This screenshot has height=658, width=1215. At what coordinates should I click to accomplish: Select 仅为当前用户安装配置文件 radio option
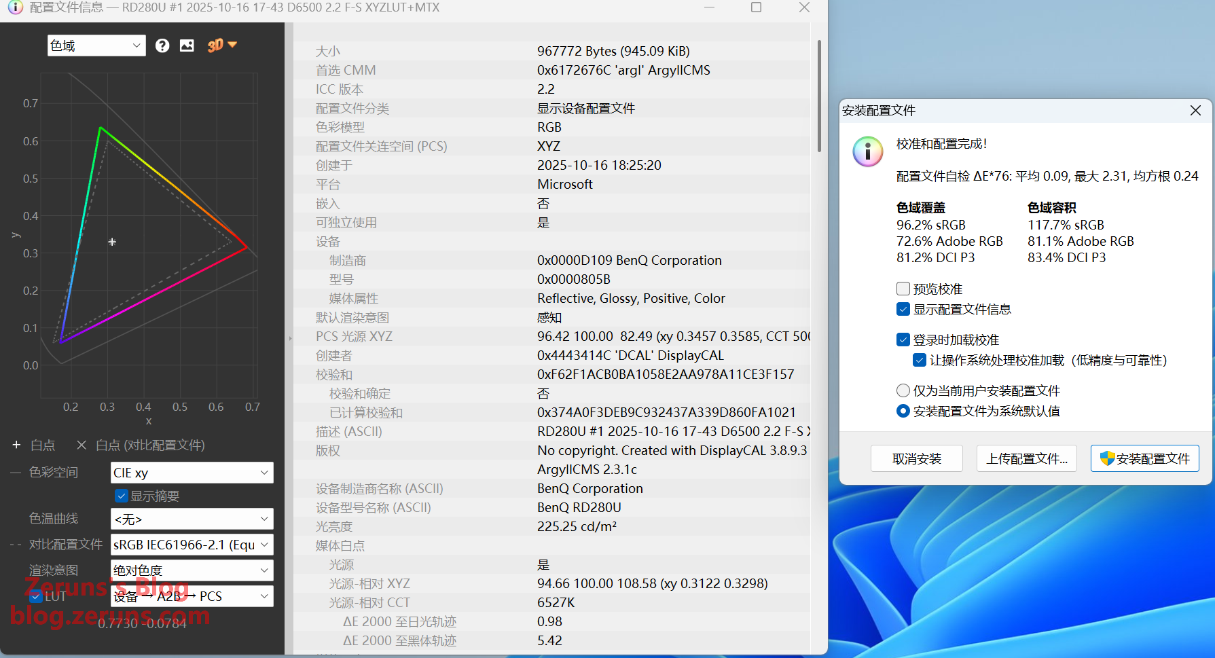pos(903,390)
